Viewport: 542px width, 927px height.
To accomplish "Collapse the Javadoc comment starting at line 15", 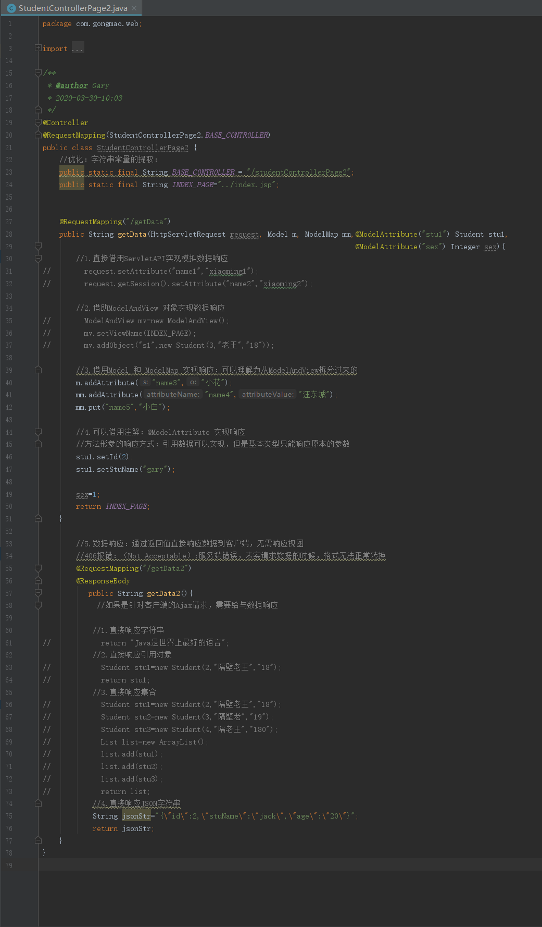I will pyautogui.click(x=38, y=73).
